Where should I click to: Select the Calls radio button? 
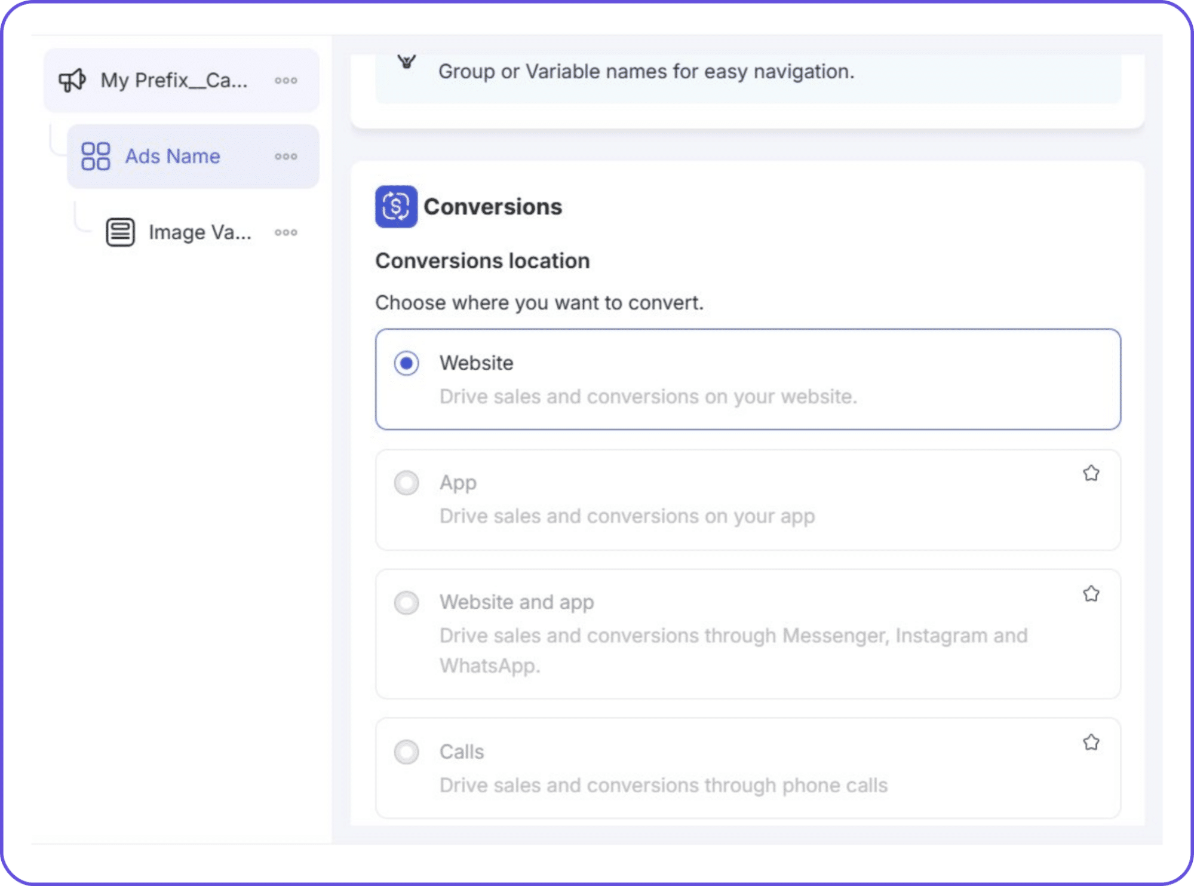click(x=406, y=752)
